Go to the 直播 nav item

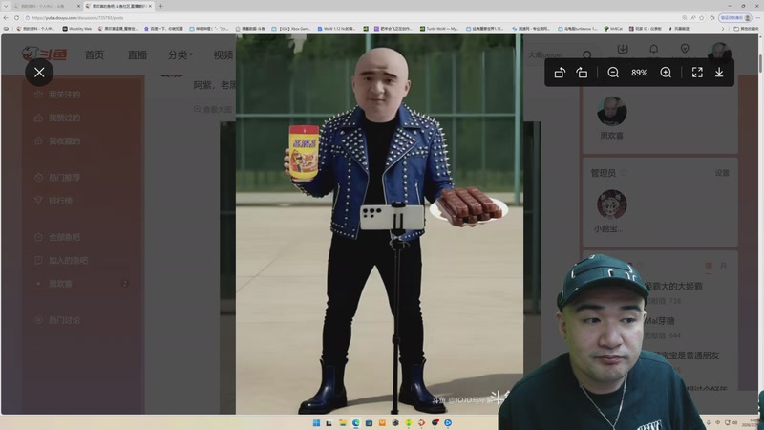pyautogui.click(x=138, y=55)
